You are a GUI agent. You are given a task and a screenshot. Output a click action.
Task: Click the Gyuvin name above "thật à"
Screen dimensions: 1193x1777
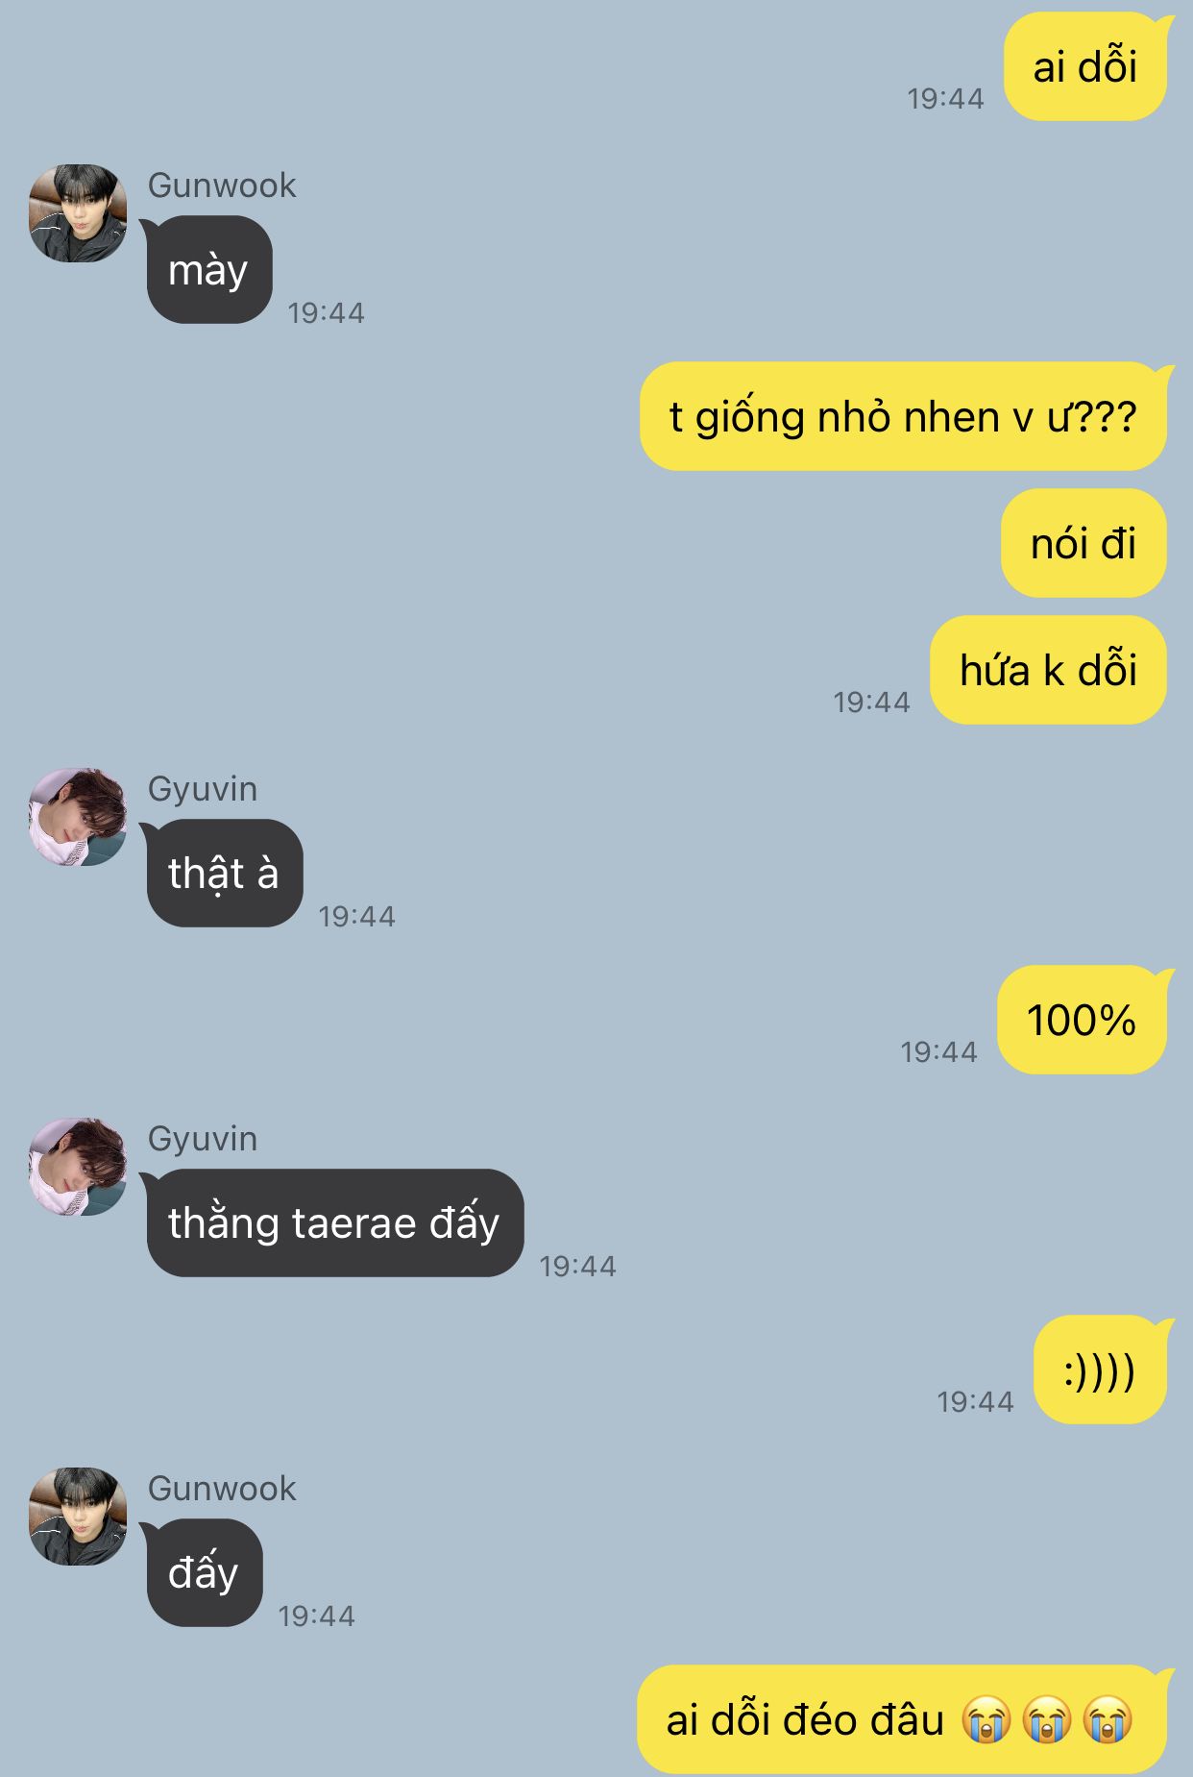click(x=203, y=789)
